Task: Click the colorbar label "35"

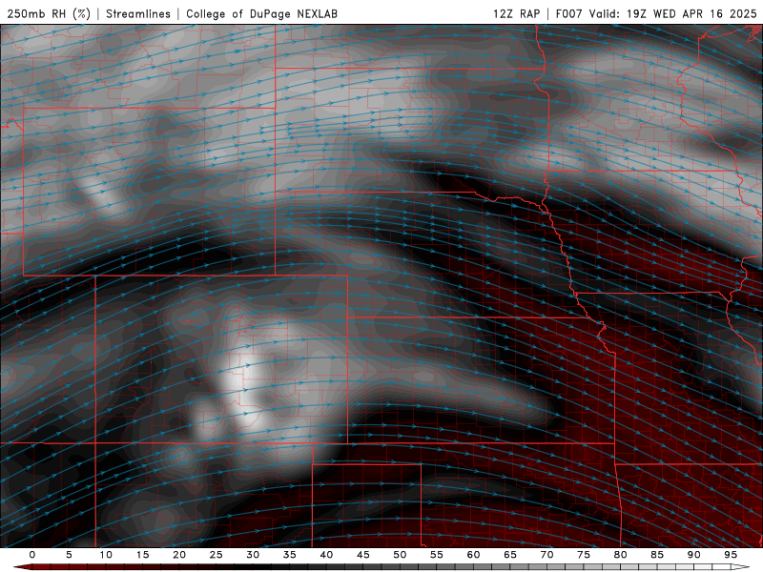Action: coord(290,555)
